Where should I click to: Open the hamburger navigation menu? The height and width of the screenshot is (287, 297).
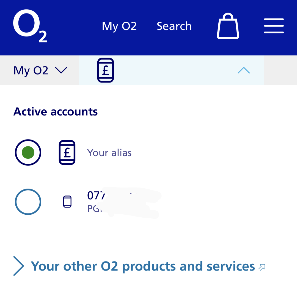274,26
